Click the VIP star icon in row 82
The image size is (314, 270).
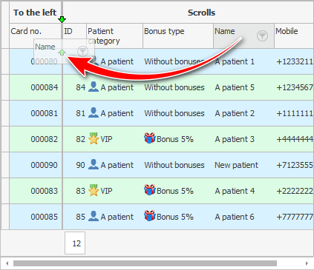(x=94, y=138)
